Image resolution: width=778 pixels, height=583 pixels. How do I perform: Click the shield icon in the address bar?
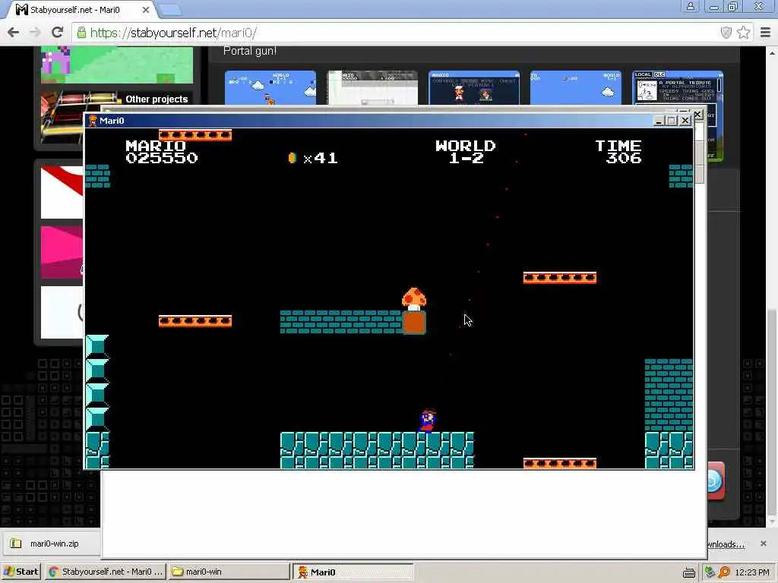(x=726, y=33)
